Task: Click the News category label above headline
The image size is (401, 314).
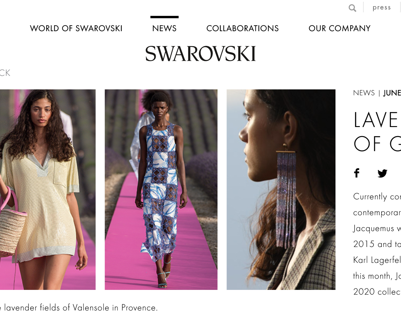Action: click(364, 93)
